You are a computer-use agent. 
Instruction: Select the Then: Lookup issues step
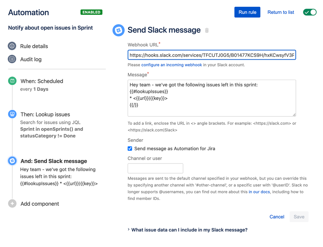pyautogui.click(x=45, y=114)
